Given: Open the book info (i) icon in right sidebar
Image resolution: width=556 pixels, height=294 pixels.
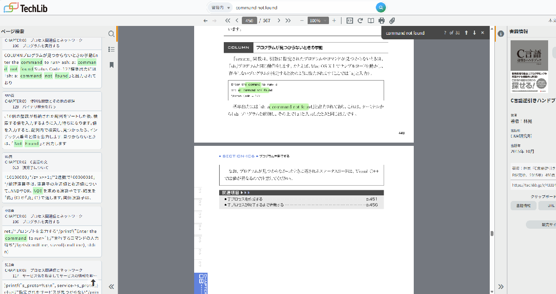Looking at the screenshot, I should point(501,34).
